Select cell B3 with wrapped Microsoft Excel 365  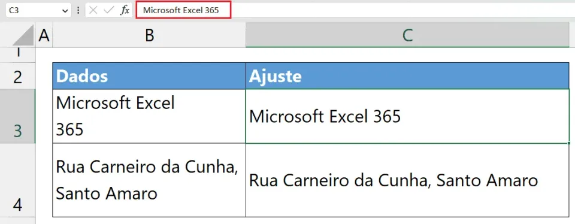pyautogui.click(x=149, y=116)
